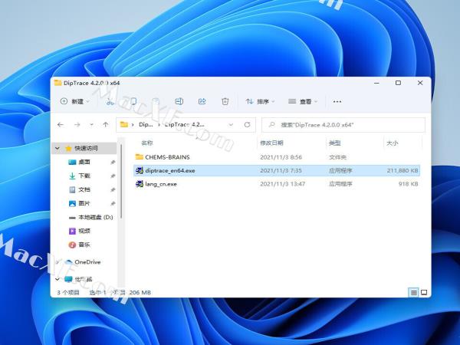
Task: Select diptrace_en64.exe file name
Action: tap(170, 170)
